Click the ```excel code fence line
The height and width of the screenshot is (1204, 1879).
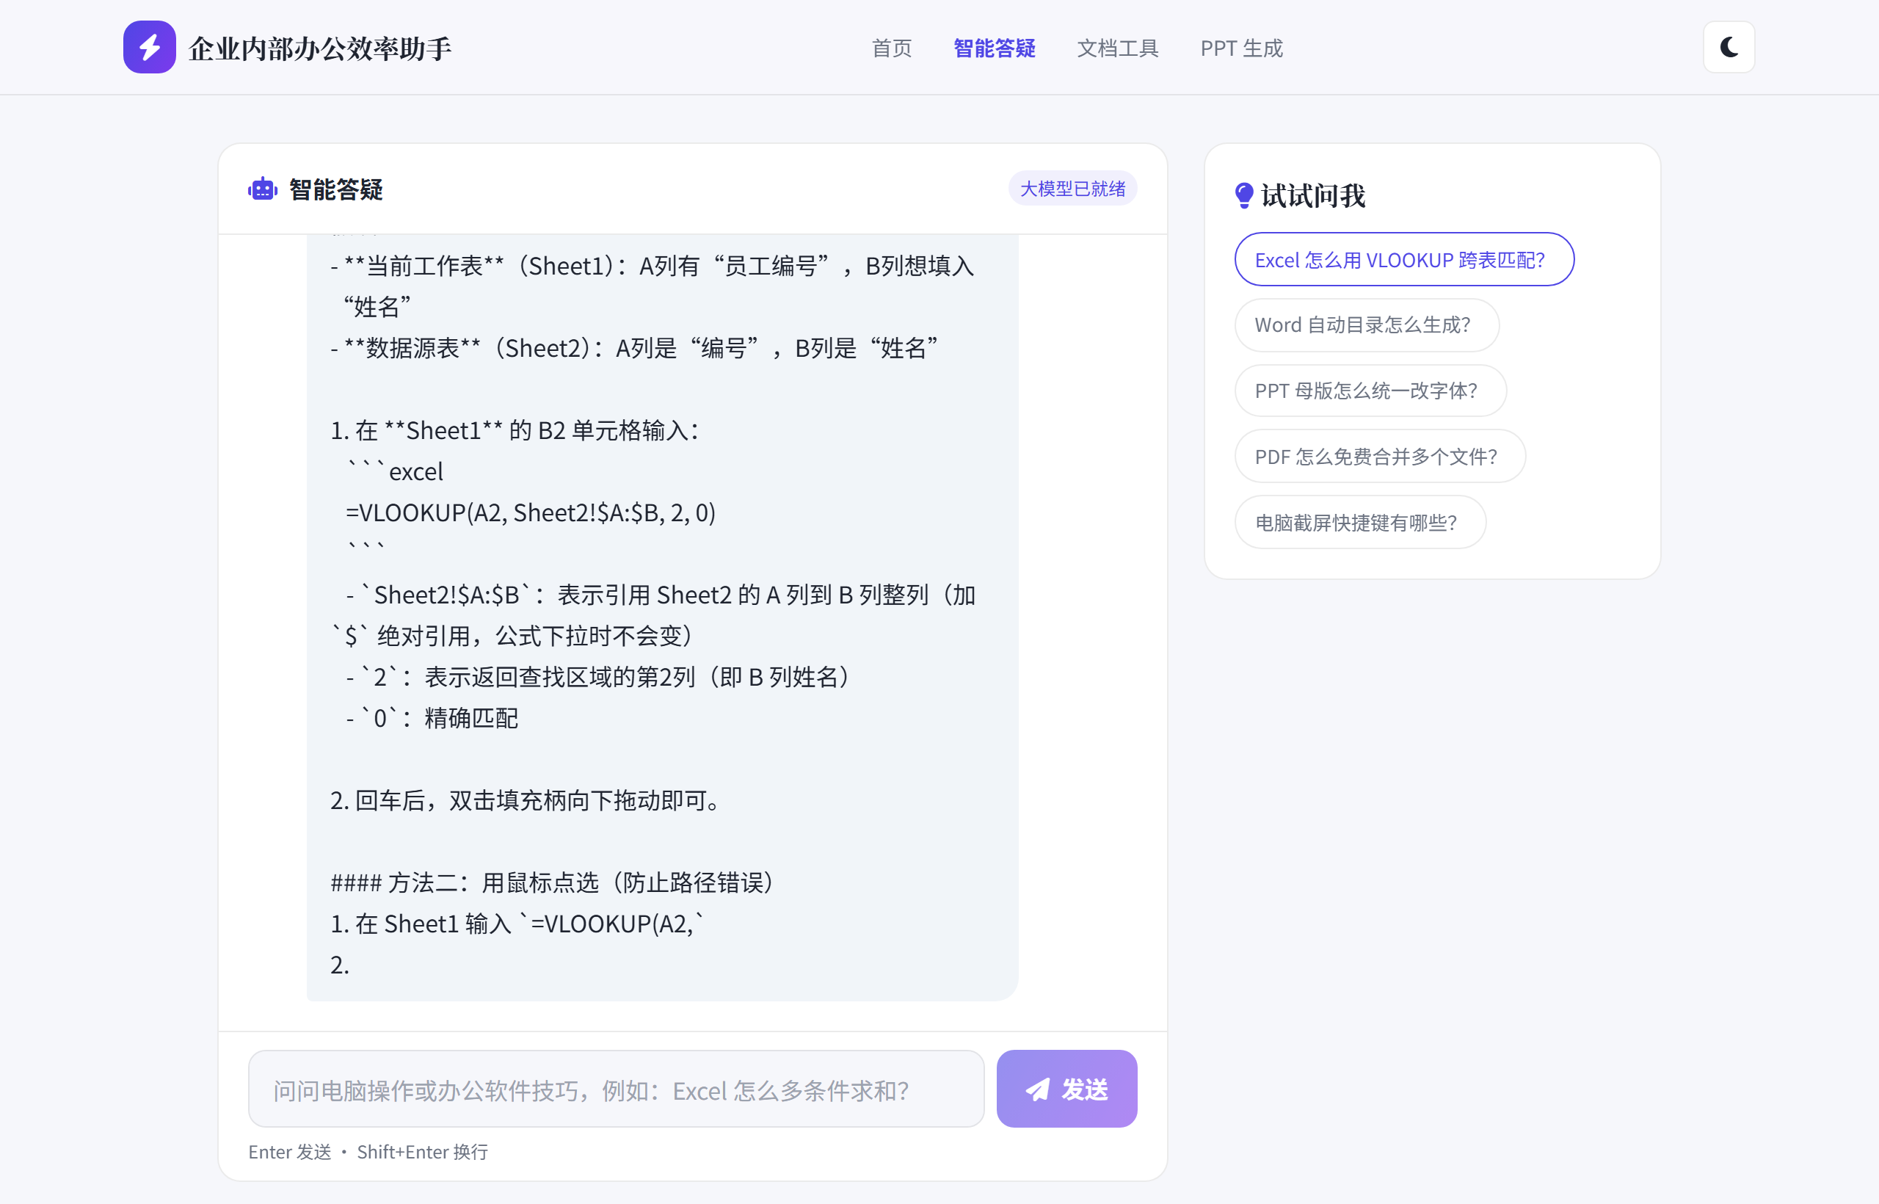tap(395, 471)
